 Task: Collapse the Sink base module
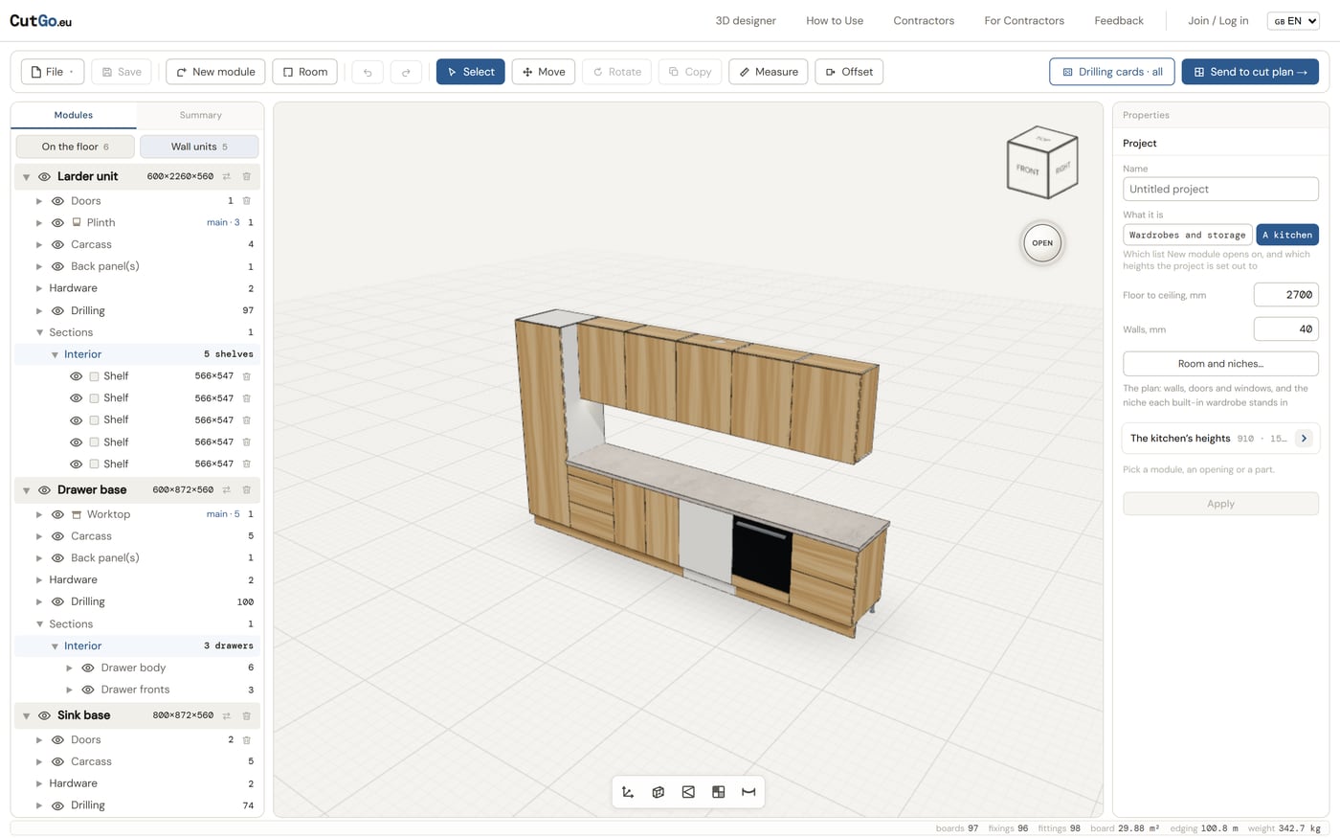pos(26,715)
